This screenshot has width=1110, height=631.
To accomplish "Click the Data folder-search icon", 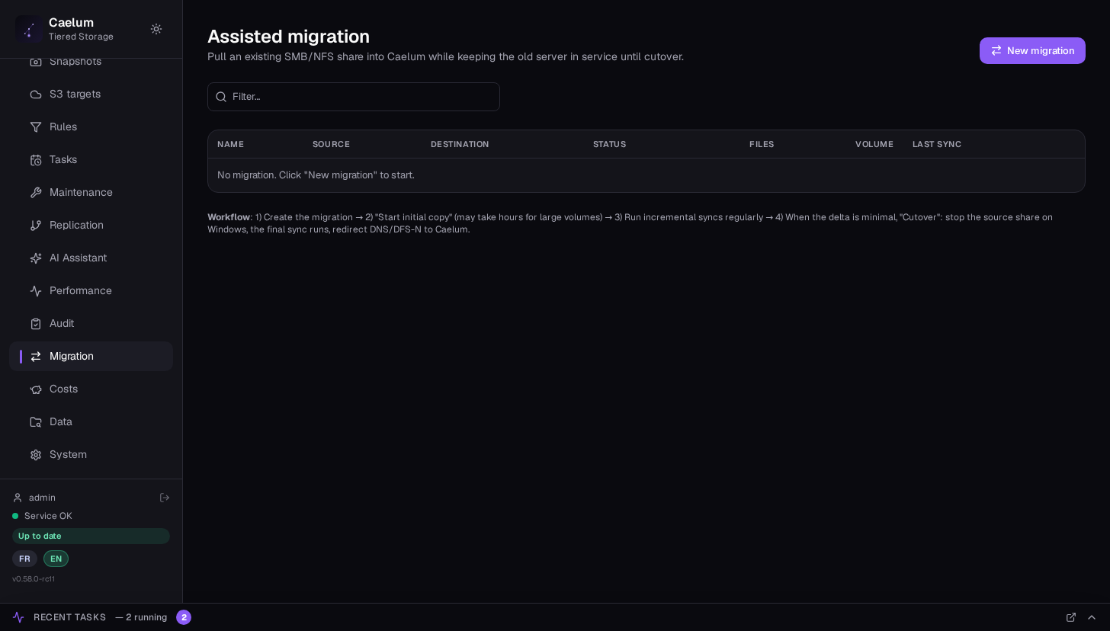I will point(36,422).
